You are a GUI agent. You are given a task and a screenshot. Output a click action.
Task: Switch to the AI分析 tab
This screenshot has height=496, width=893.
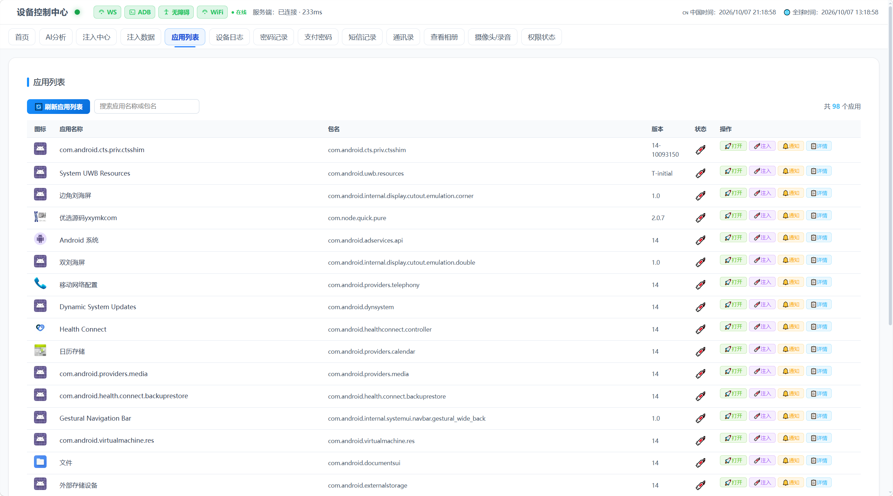click(56, 37)
